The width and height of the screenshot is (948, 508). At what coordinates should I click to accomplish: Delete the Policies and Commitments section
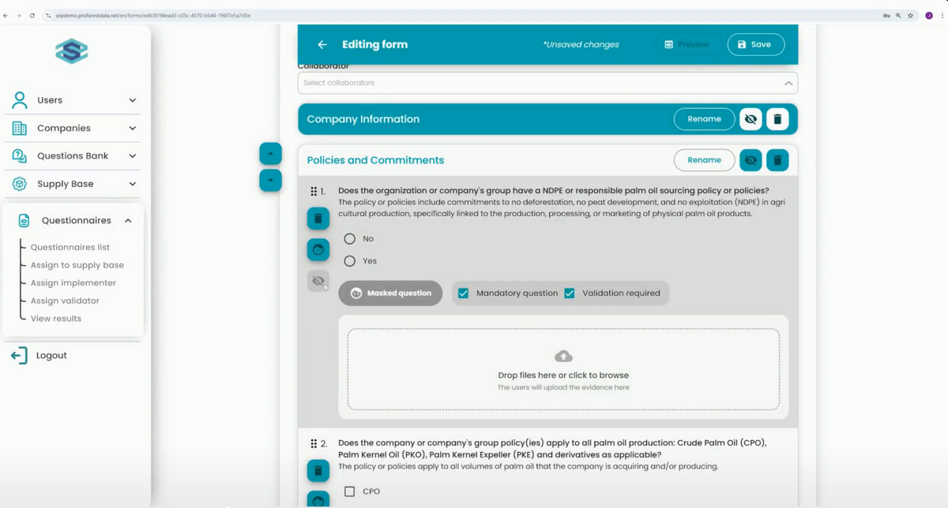click(x=777, y=160)
